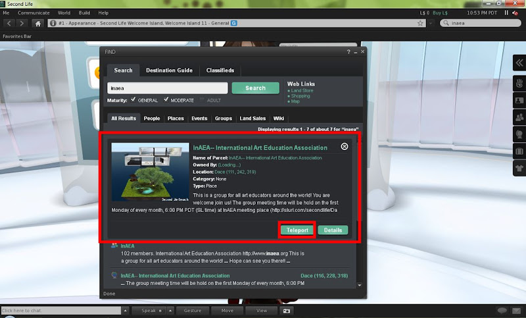Filter results by the Land Sales tab
The height and width of the screenshot is (318, 526).
tap(252, 119)
